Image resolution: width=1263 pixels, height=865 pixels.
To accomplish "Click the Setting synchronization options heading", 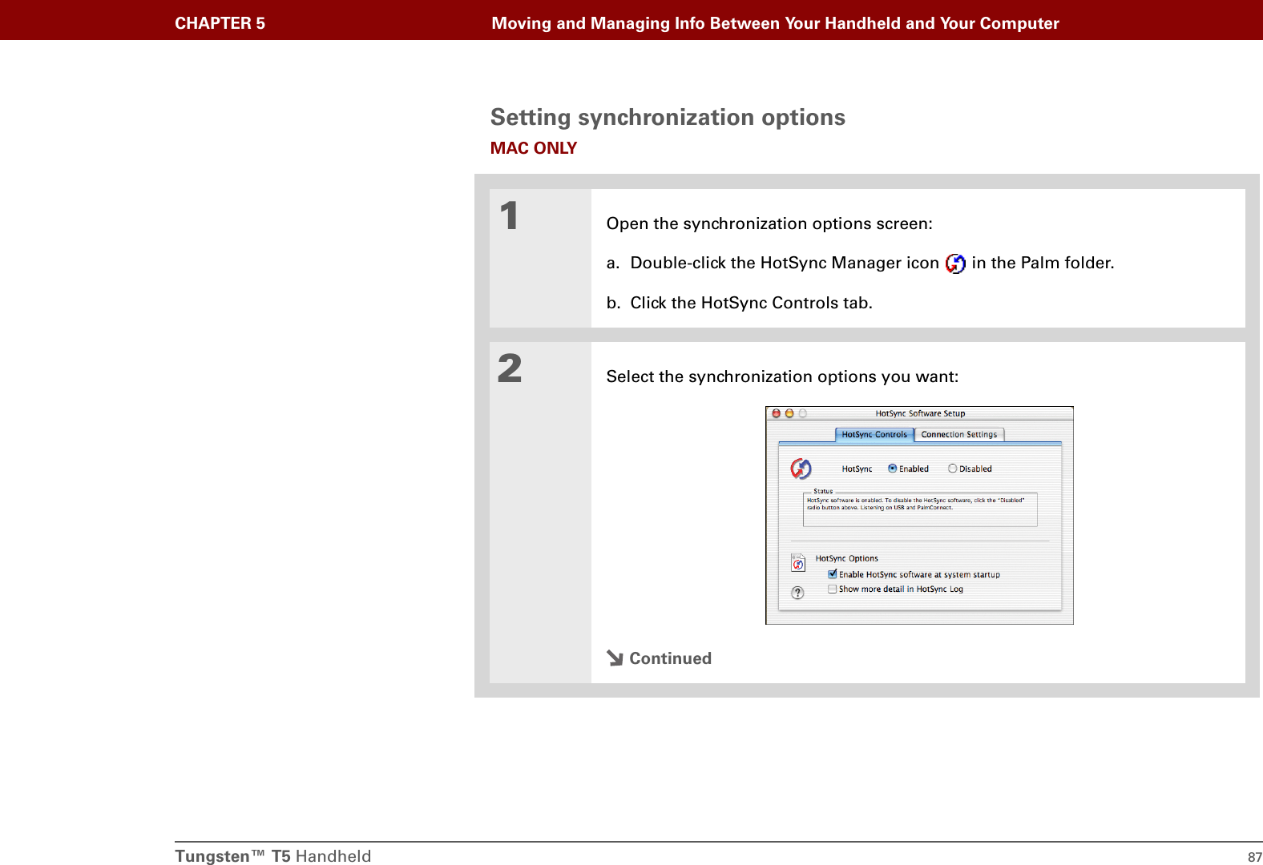I will click(x=668, y=118).
